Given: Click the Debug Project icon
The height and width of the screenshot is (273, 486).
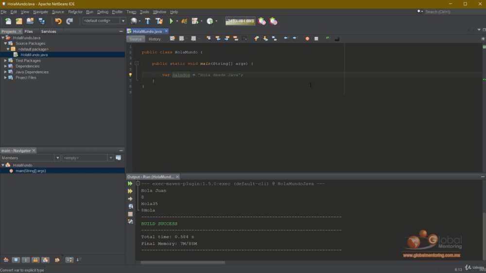Looking at the screenshot, I should (x=195, y=21).
